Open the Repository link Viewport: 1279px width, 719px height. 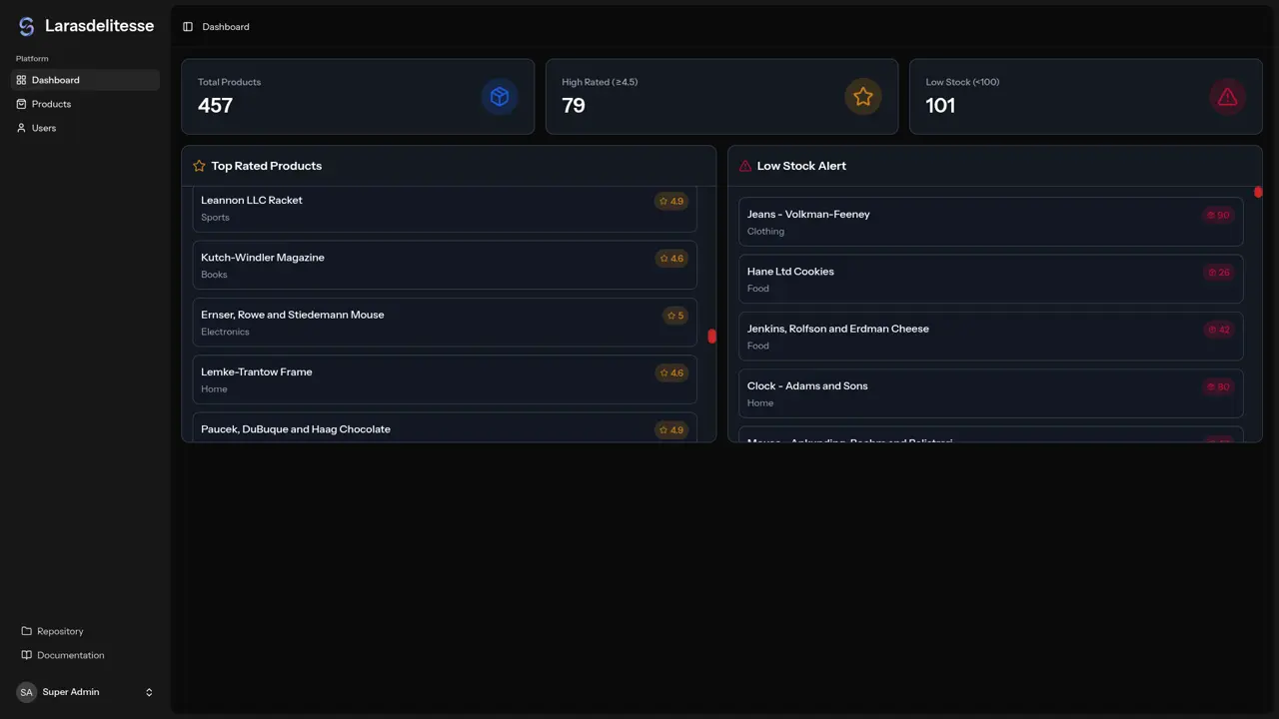tap(60, 631)
